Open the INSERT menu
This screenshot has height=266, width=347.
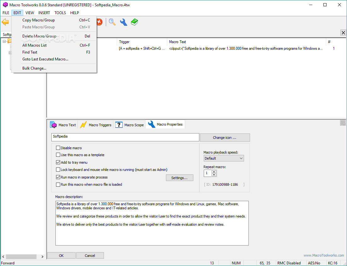click(44, 13)
